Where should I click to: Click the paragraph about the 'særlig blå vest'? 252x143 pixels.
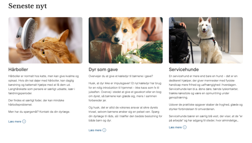pyautogui.click(x=206, y=118)
